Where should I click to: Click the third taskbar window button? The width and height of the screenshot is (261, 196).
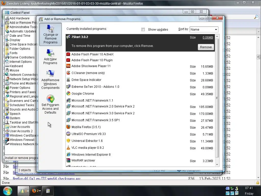[x=48, y=191]
